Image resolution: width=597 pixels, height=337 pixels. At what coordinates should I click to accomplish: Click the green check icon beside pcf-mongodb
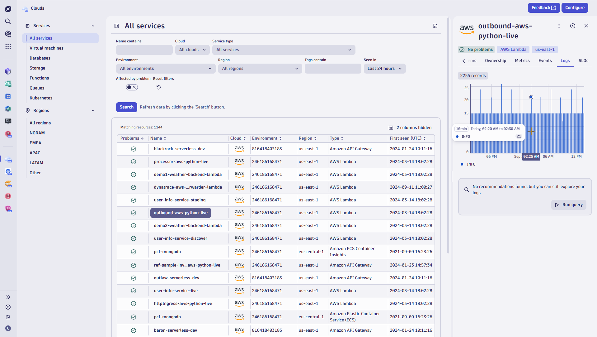(134, 252)
